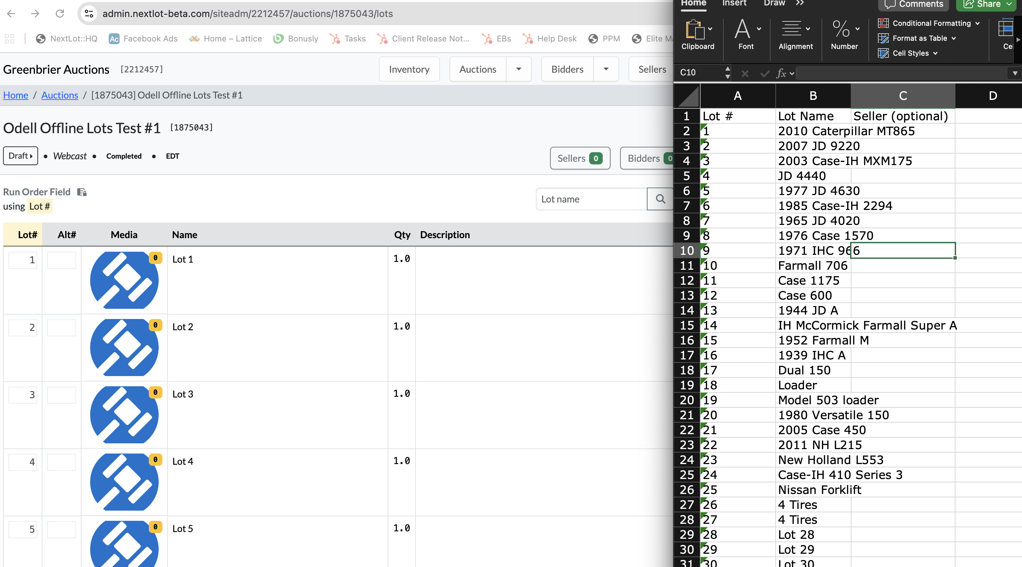Open Excel Alignment group icon
1022x567 pixels.
(791, 29)
